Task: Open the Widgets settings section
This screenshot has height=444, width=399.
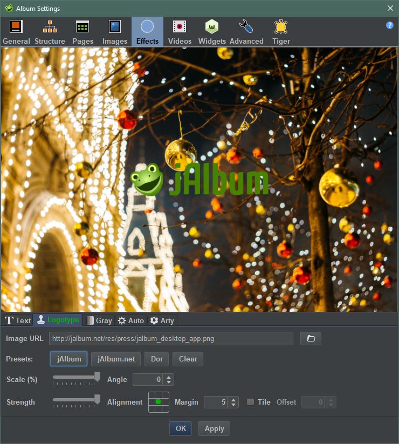Action: pos(212,32)
